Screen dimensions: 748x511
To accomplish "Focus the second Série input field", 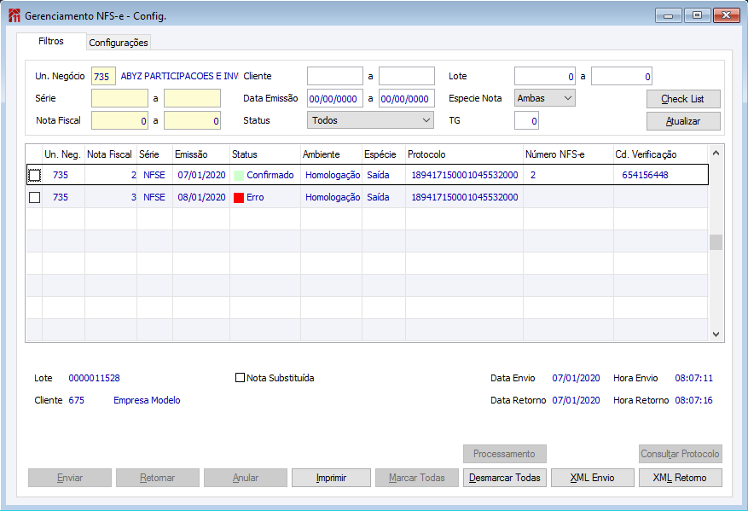I will click(x=192, y=98).
